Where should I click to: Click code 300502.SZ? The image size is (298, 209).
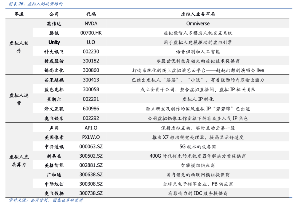point(91,156)
